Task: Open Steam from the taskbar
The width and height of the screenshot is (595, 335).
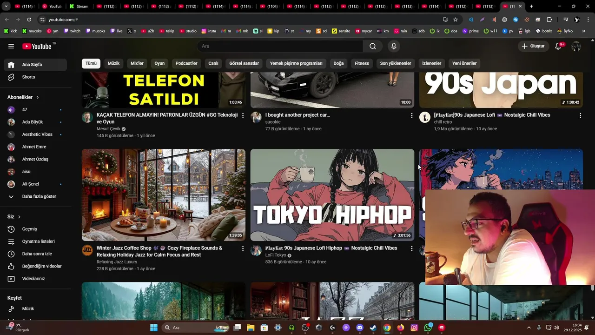Action: point(373,328)
